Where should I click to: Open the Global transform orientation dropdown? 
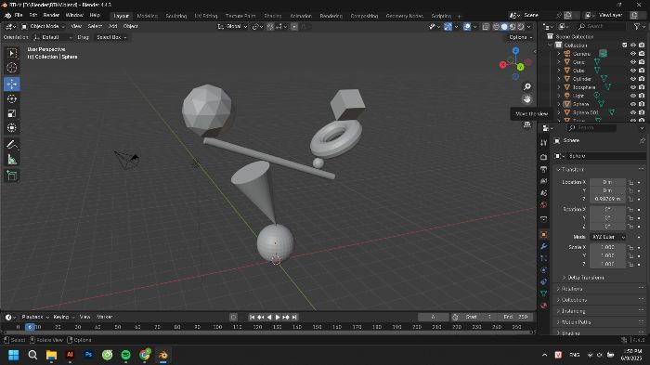point(232,27)
